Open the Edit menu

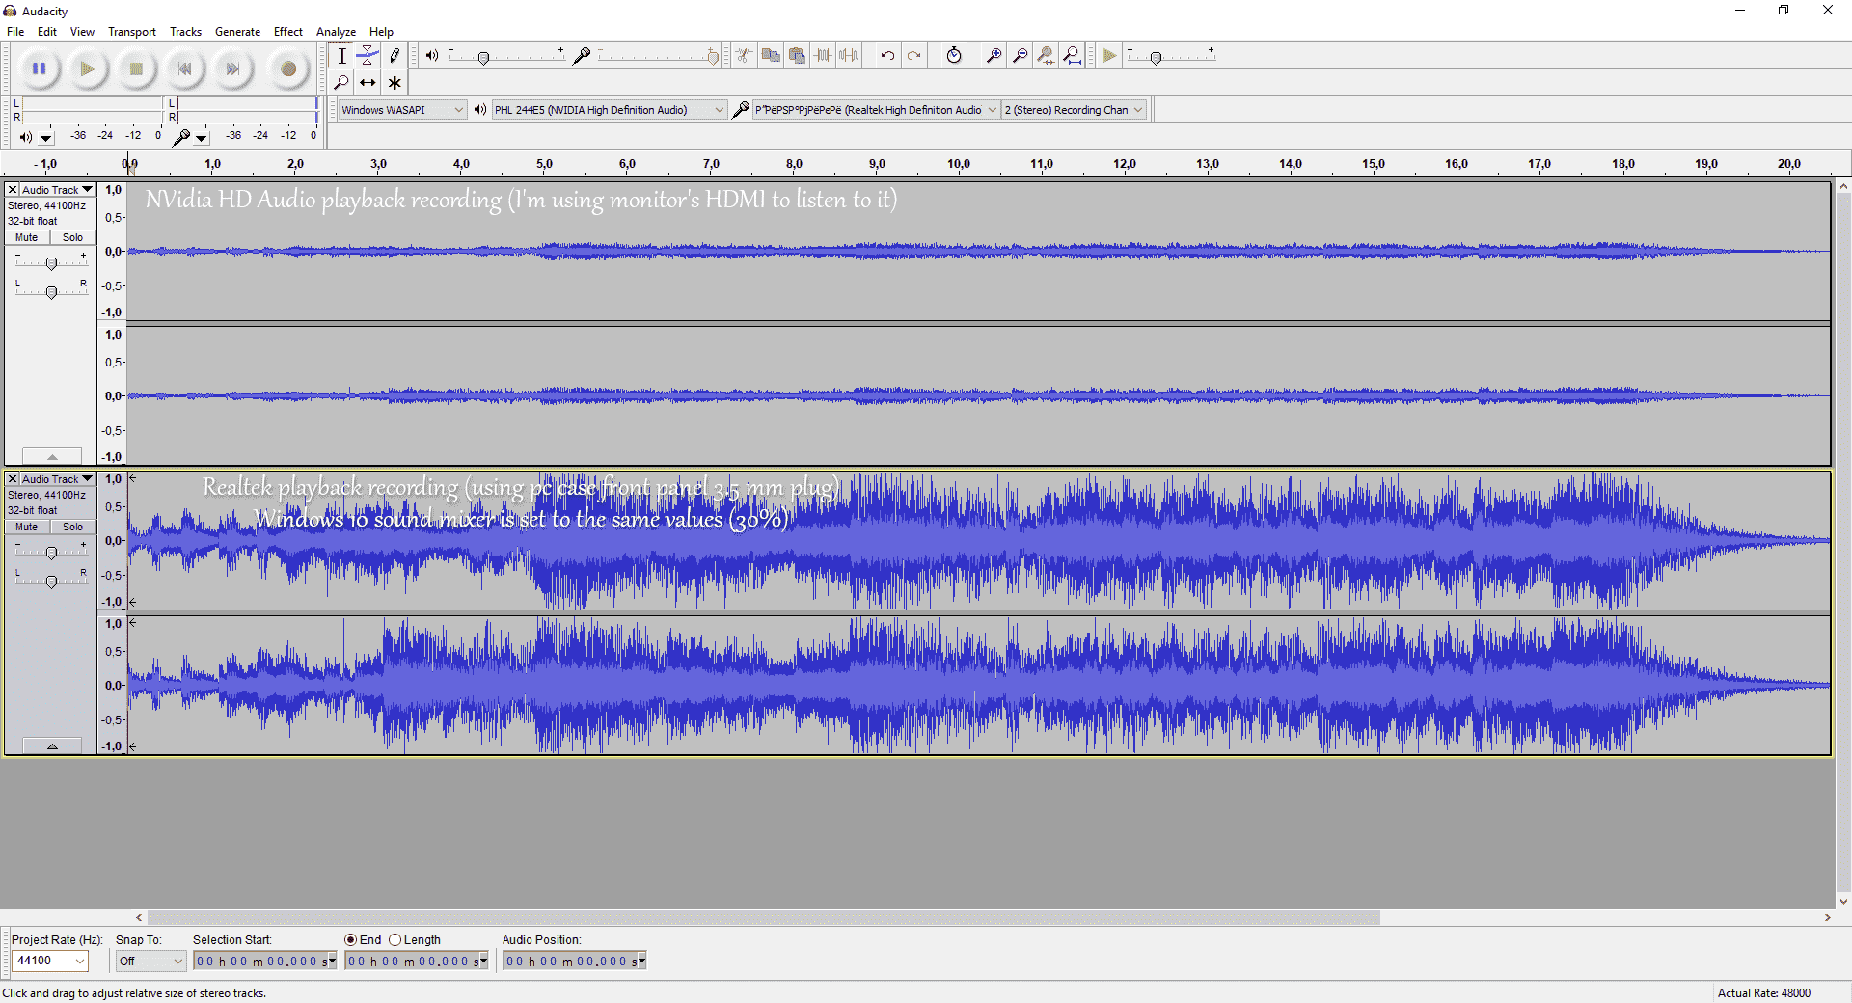point(47,32)
